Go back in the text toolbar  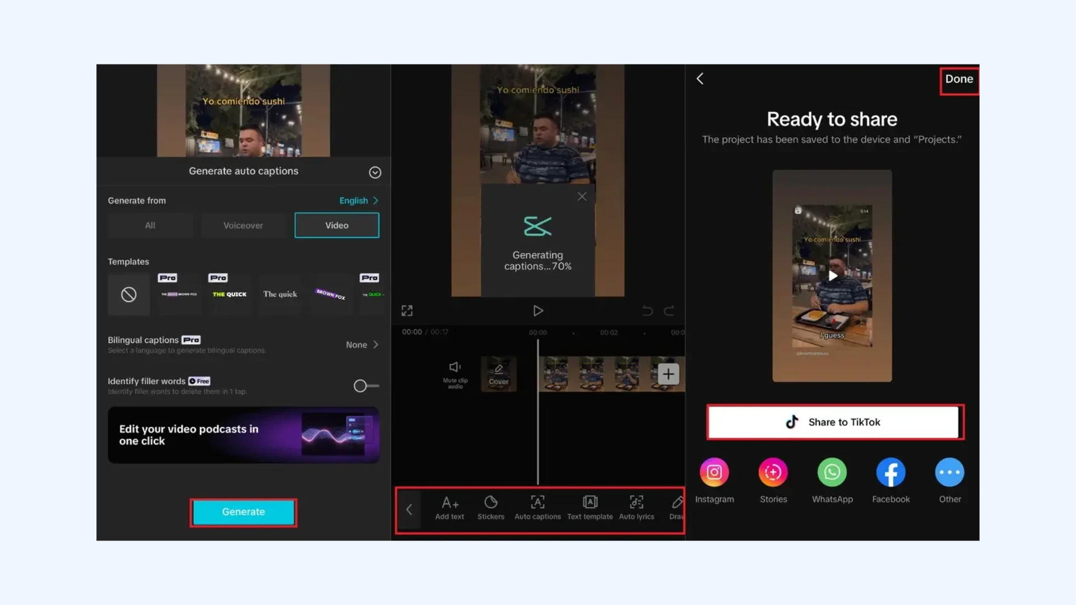click(409, 510)
